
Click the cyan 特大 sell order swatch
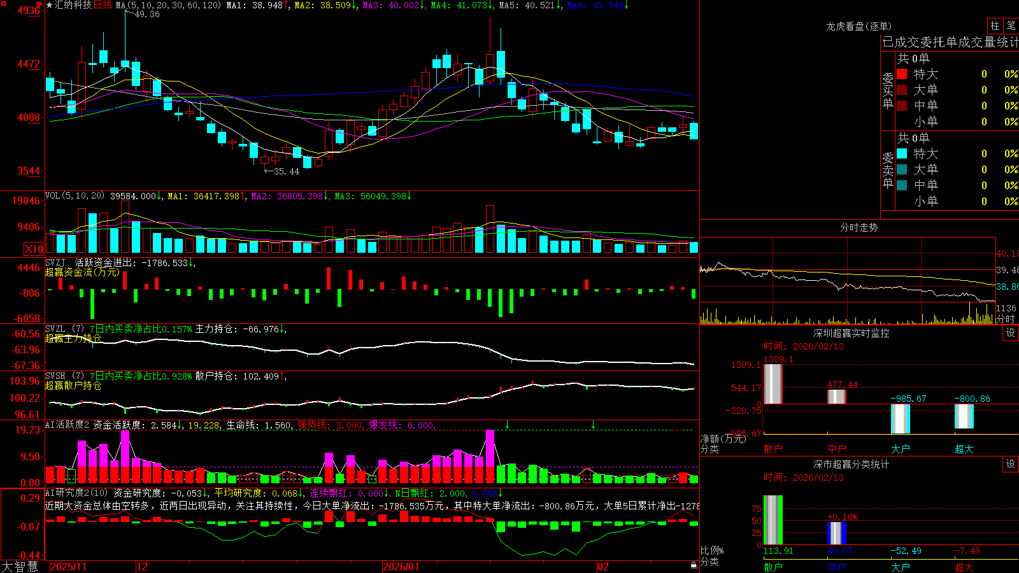click(x=902, y=153)
